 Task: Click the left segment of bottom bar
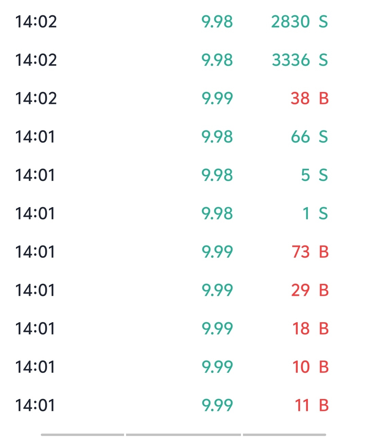point(83,434)
